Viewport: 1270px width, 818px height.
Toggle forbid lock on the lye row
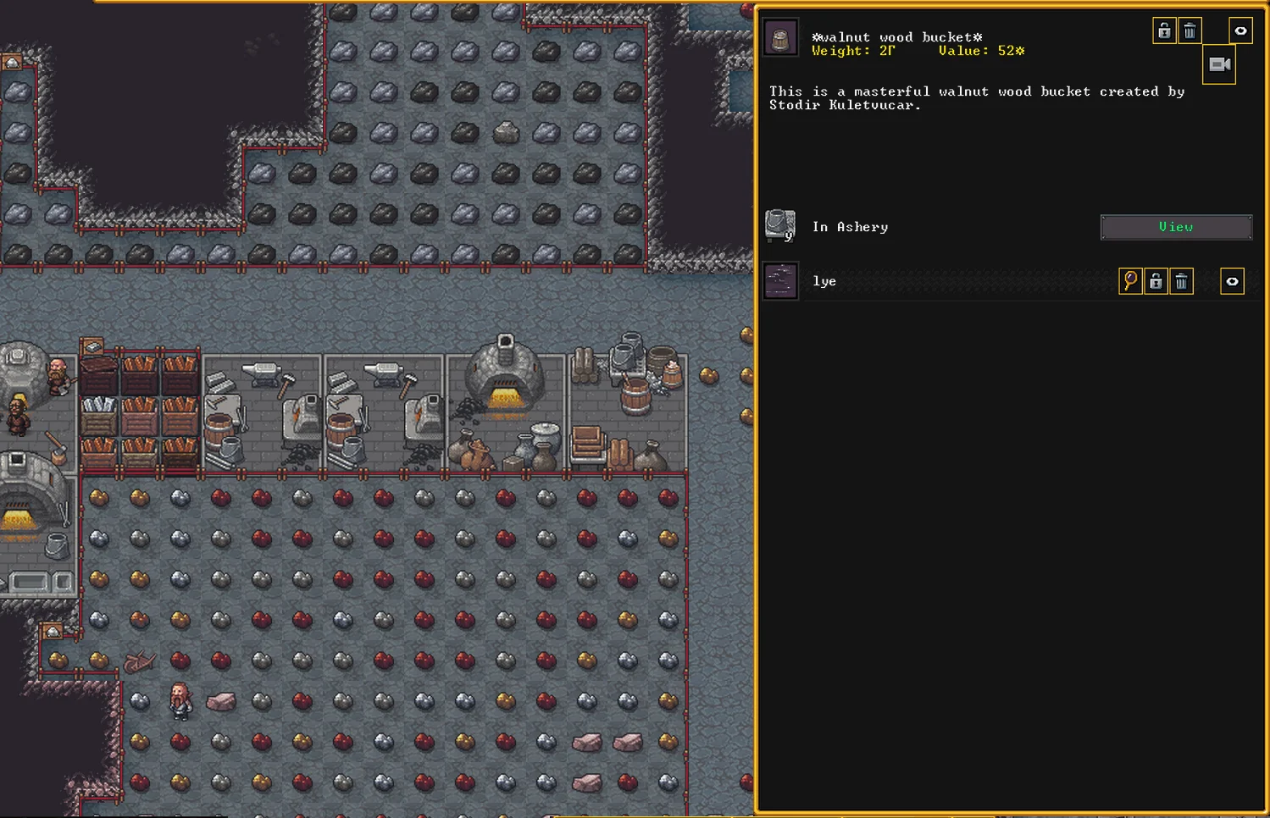click(1156, 281)
